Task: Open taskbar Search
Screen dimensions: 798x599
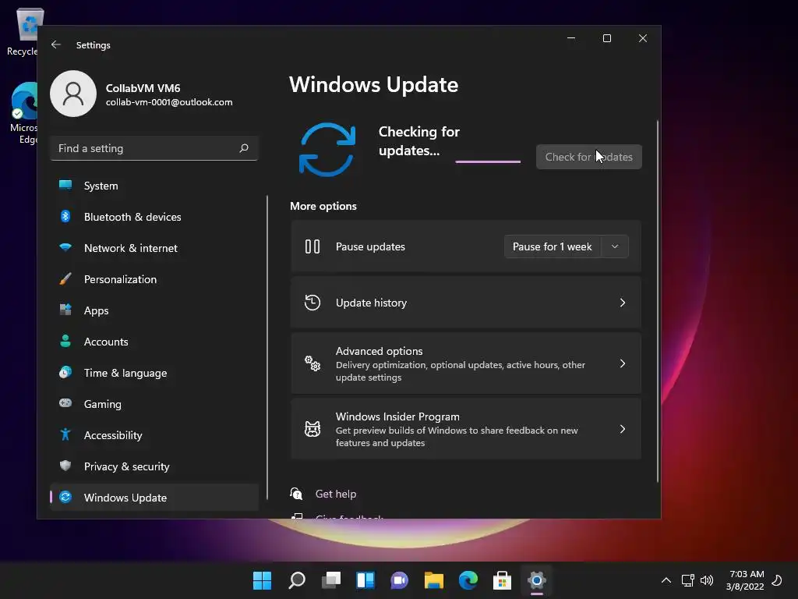Action: (297, 580)
